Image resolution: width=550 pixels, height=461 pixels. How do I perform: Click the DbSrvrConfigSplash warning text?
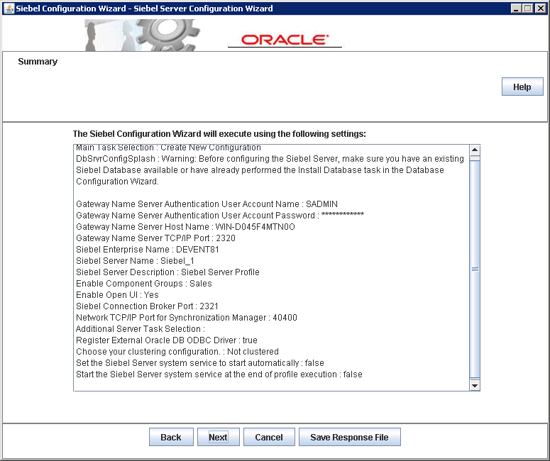click(270, 170)
